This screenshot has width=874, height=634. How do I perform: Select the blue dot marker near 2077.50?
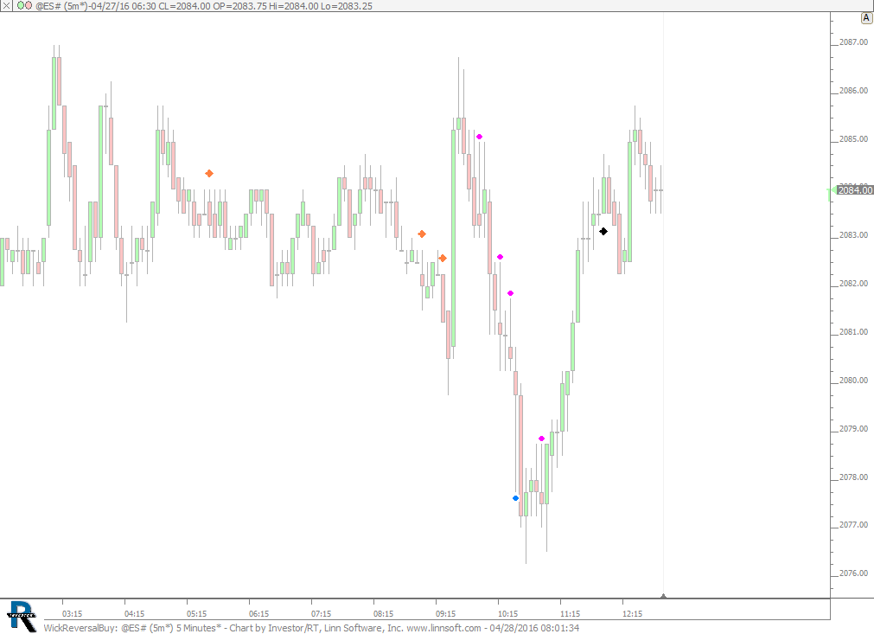pyautogui.click(x=515, y=498)
